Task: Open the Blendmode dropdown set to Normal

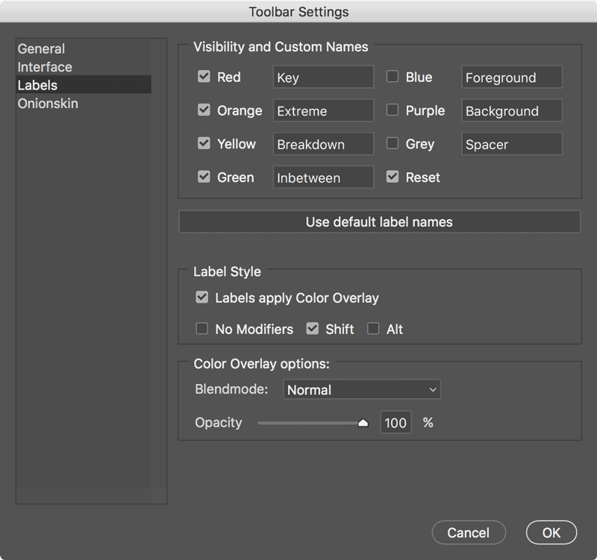Action: click(x=362, y=389)
